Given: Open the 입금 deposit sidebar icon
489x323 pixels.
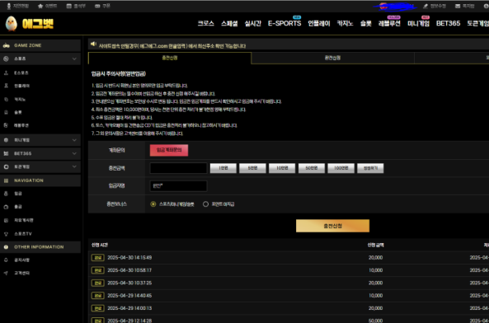Looking at the screenshot, I should (6, 194).
